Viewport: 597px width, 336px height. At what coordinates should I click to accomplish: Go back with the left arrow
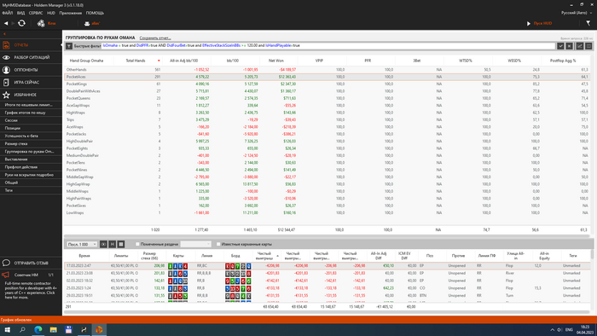click(x=6, y=23)
